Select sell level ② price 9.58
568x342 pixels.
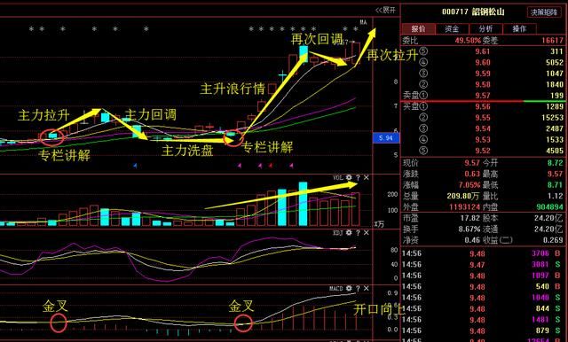(x=483, y=84)
